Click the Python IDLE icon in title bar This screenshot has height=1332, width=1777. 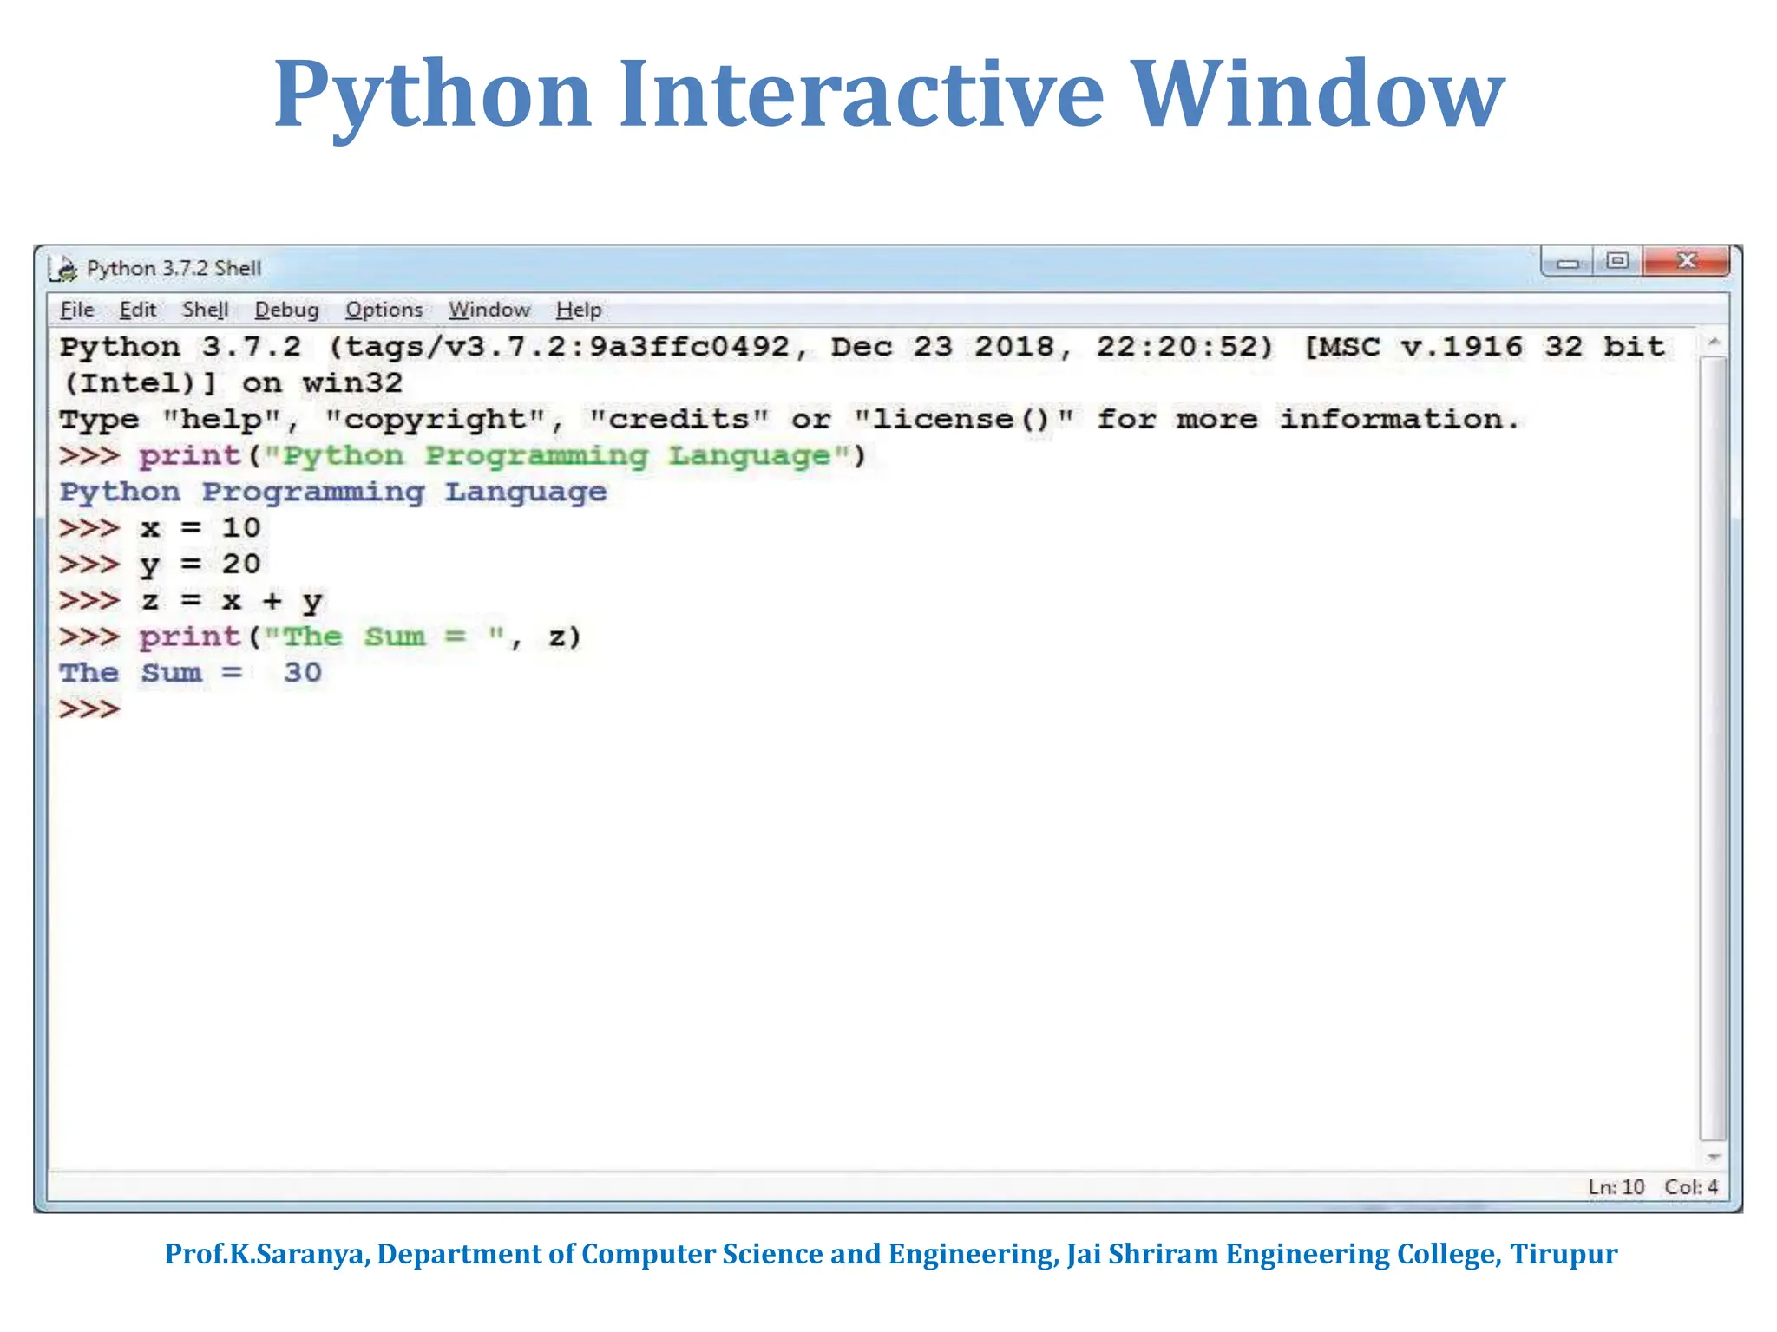pos(63,269)
